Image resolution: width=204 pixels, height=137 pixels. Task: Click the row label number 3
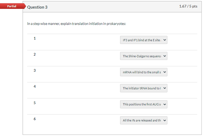coord(35,71)
